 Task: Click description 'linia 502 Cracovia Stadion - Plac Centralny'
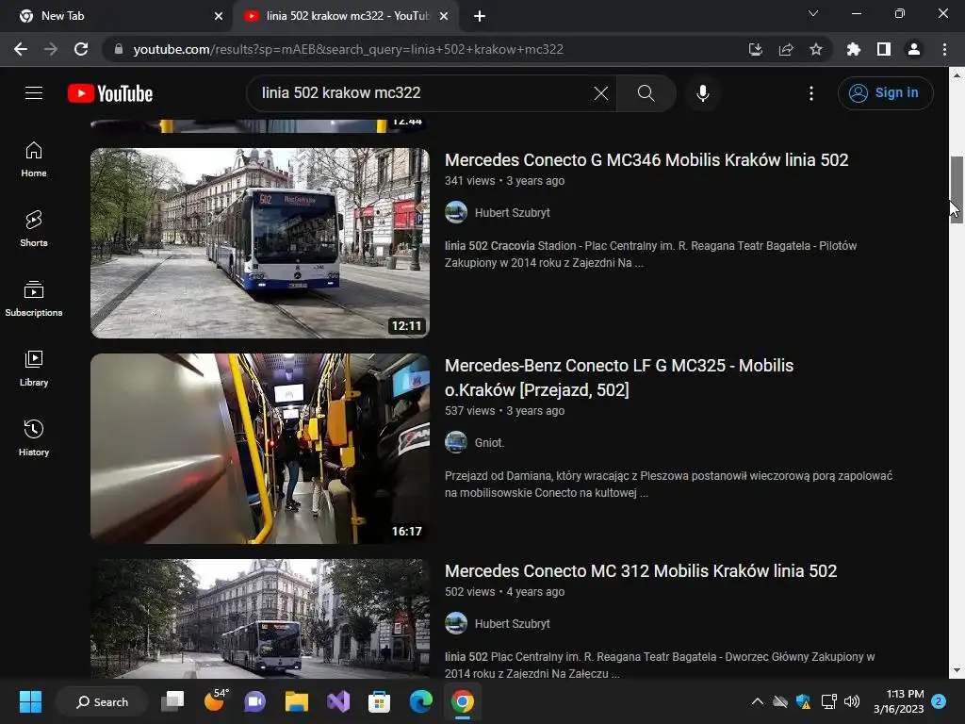pyautogui.click(x=650, y=255)
